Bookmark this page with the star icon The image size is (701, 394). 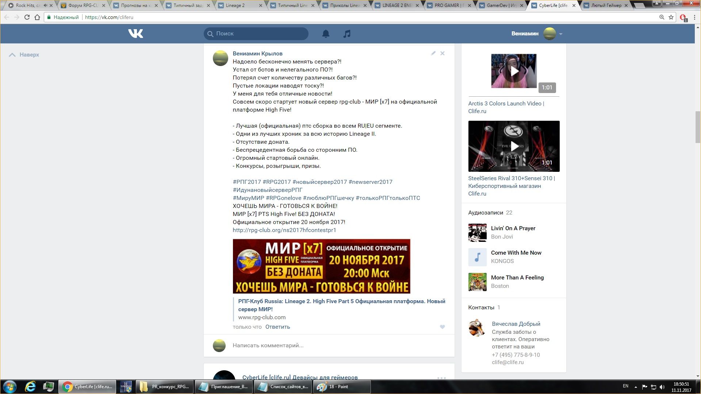pyautogui.click(x=671, y=17)
